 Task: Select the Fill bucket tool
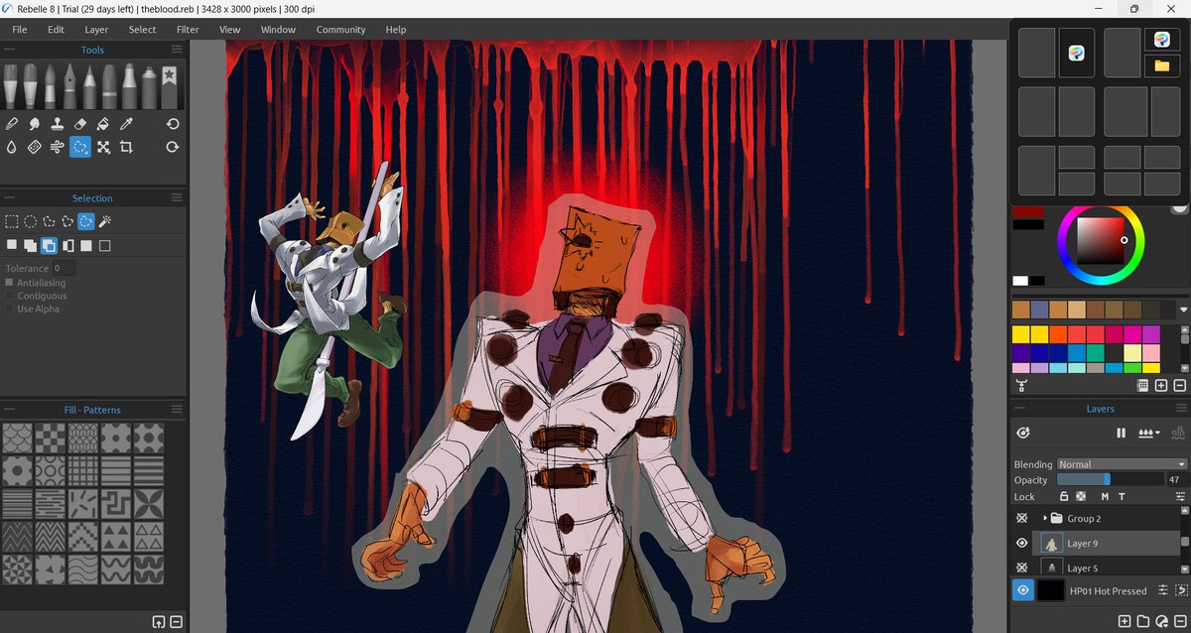click(x=103, y=124)
